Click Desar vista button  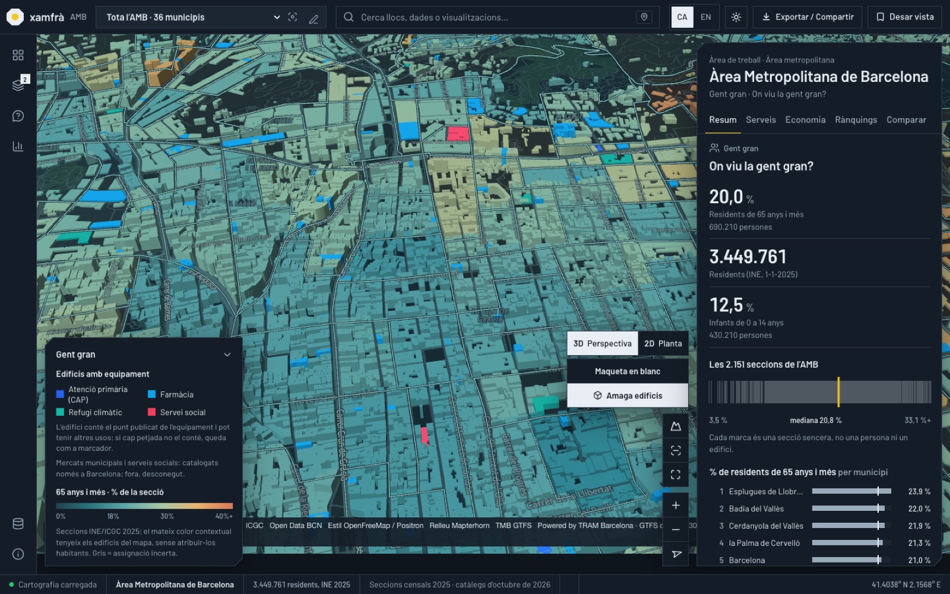click(905, 17)
